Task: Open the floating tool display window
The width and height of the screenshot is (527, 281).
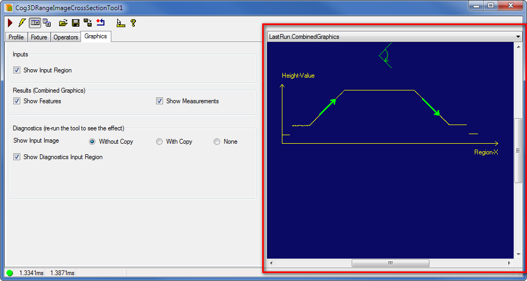Action: pos(47,23)
